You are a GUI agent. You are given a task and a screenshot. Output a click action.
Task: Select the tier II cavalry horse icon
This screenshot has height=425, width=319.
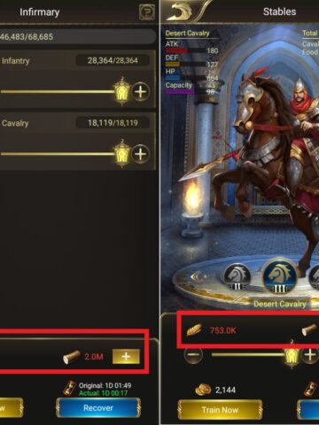pos(237,278)
